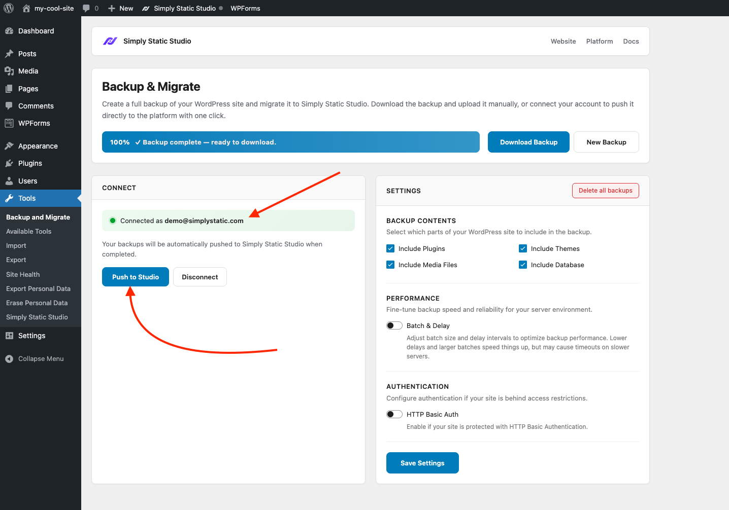Open WPForms in top admin bar
Image resolution: width=729 pixels, height=510 pixels.
coord(245,8)
